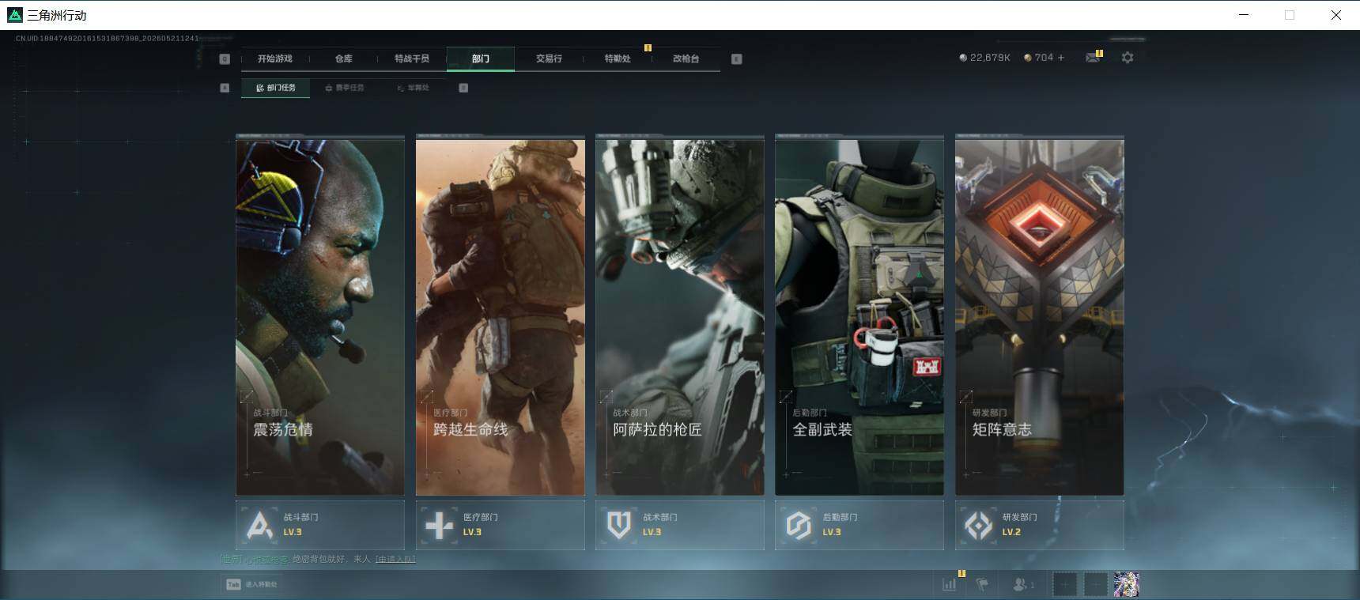Click the second empty squad slot plus
The height and width of the screenshot is (600, 1360).
1096,584
